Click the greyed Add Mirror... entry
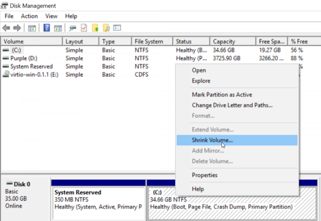 pyautogui.click(x=237, y=151)
